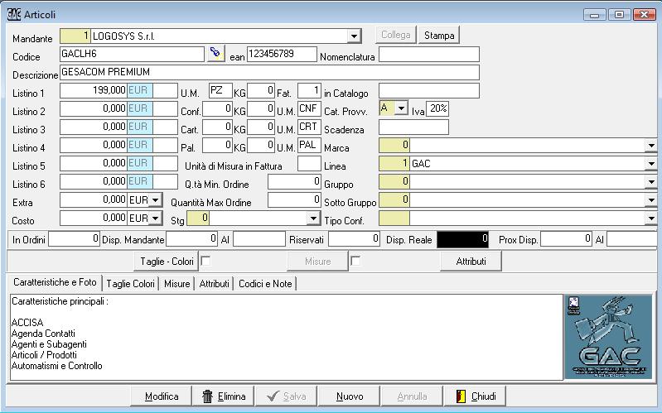Viewport: 662px width, 413px height.
Task: Click the Codice field containing GACLH6
Action: click(x=132, y=54)
